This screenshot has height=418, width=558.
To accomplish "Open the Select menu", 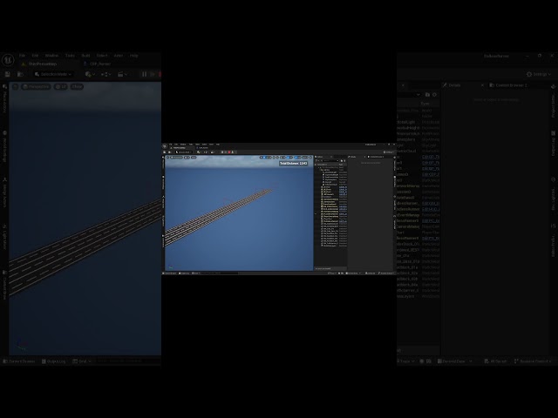I will tap(102, 56).
